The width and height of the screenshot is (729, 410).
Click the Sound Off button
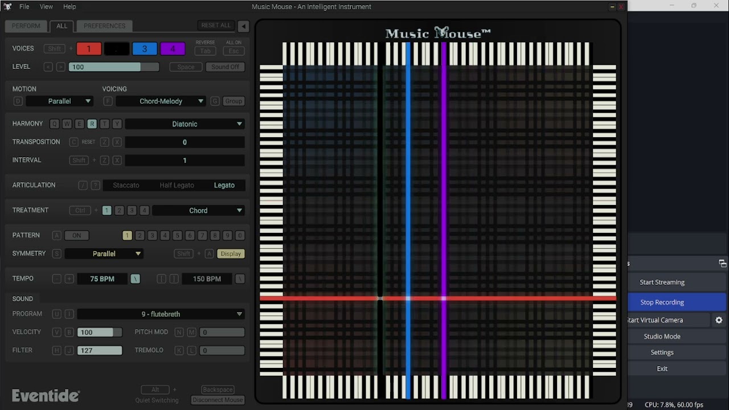226,67
